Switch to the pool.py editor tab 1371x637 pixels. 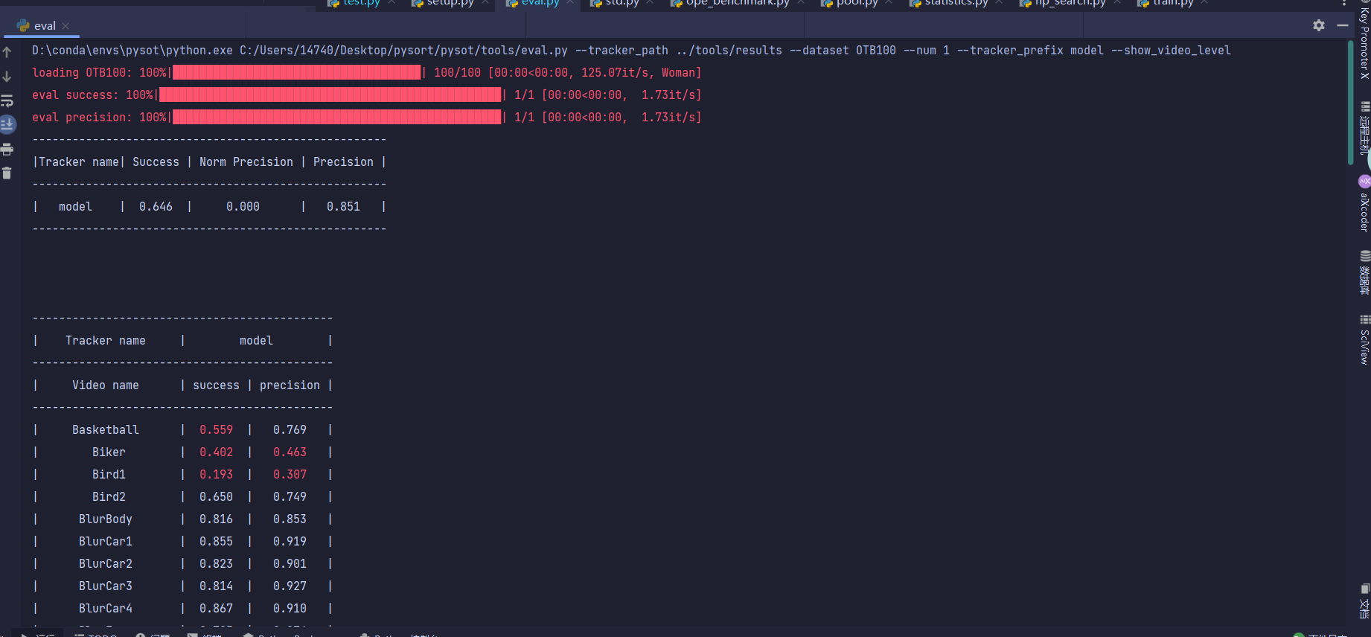click(856, 3)
